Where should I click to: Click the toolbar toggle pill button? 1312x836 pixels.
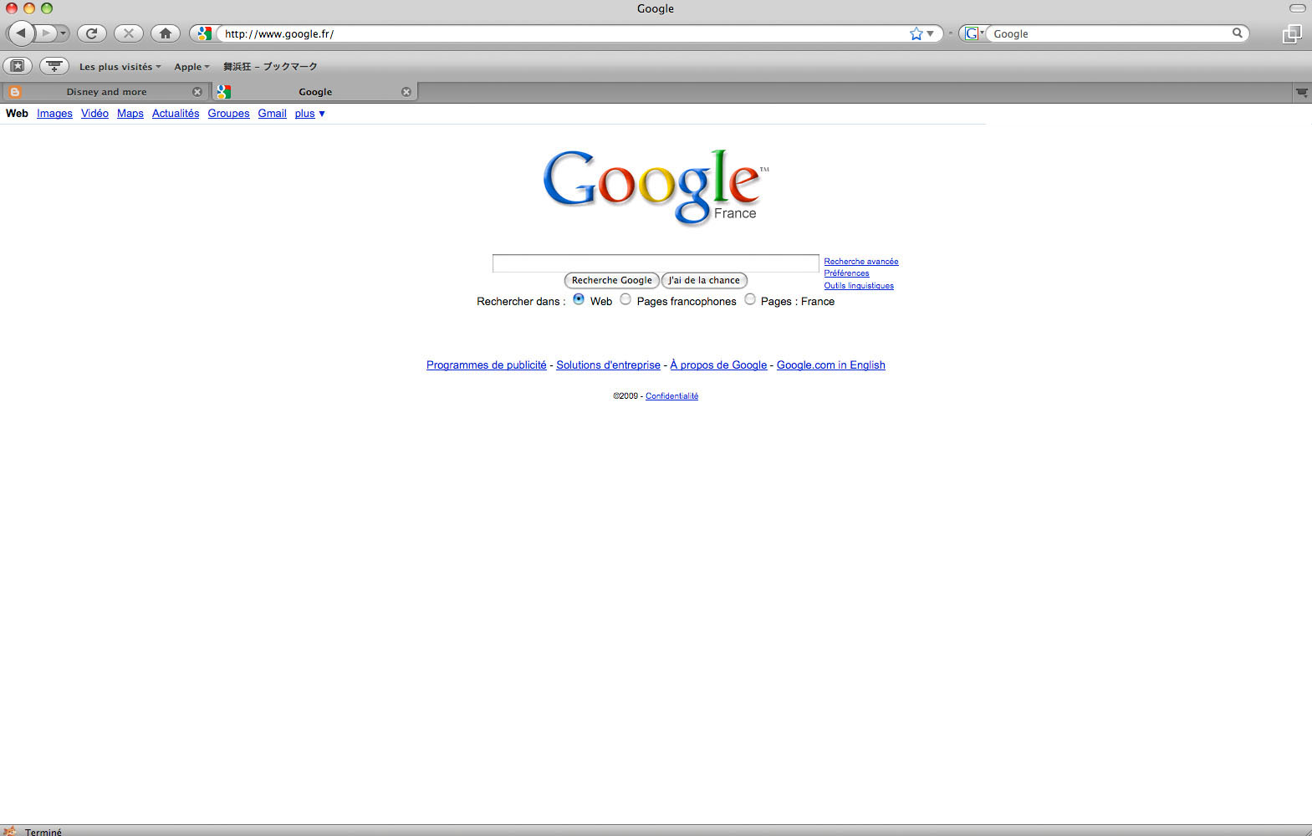click(x=1297, y=8)
